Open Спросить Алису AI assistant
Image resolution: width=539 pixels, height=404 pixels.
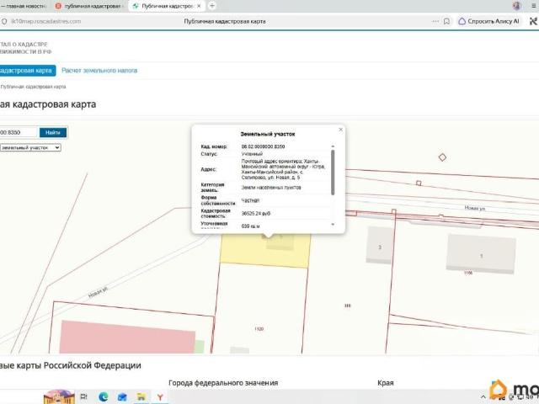coord(489,21)
